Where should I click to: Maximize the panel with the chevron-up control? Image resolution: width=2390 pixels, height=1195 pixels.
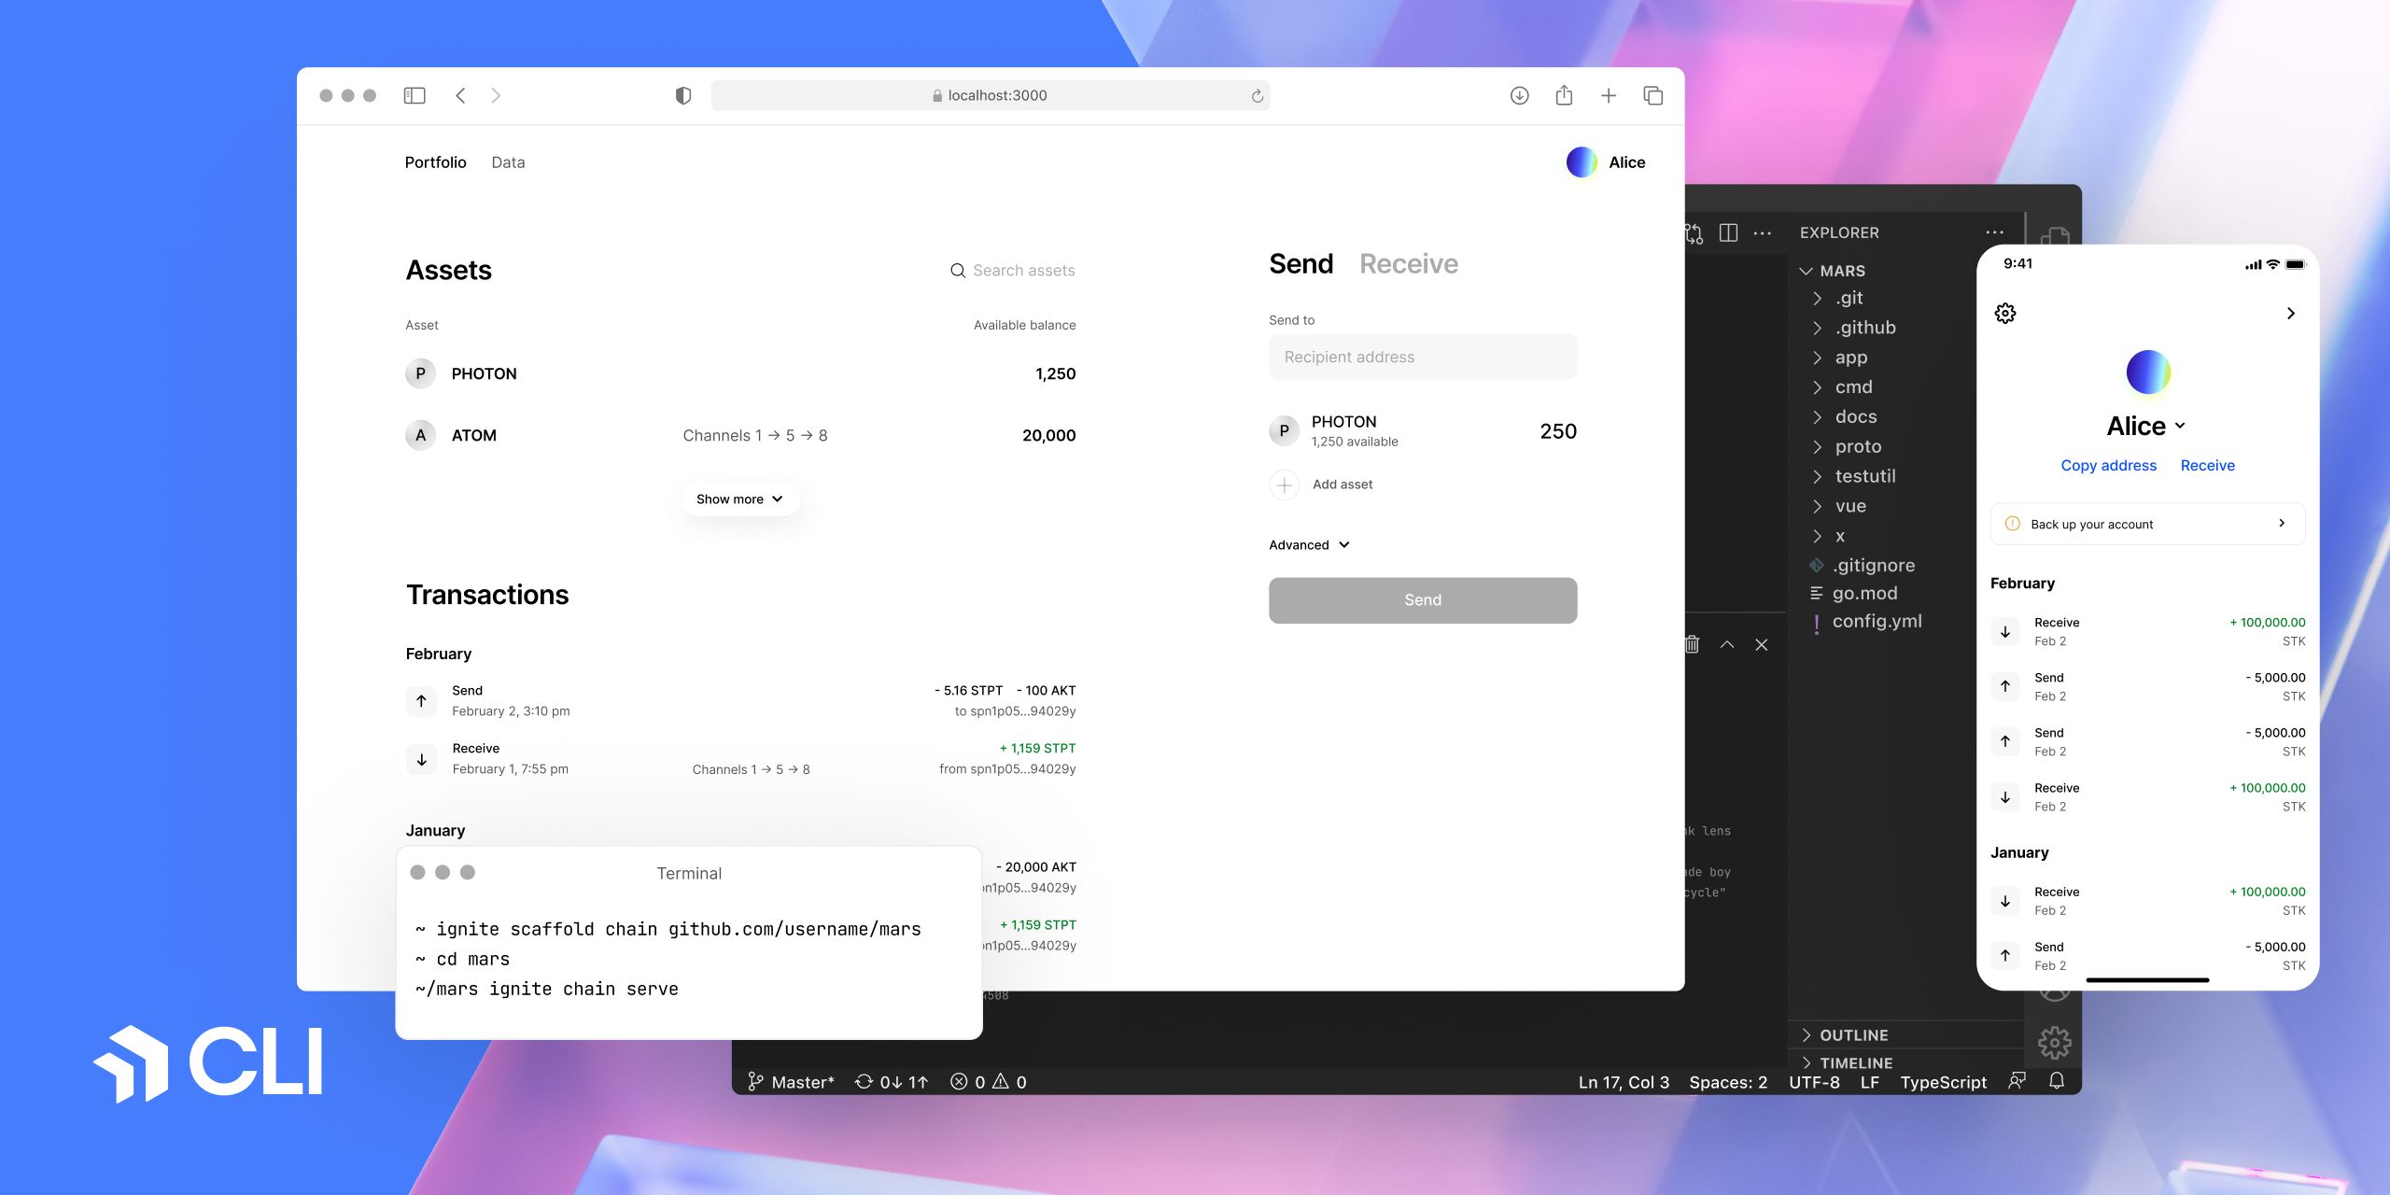coord(1727,645)
